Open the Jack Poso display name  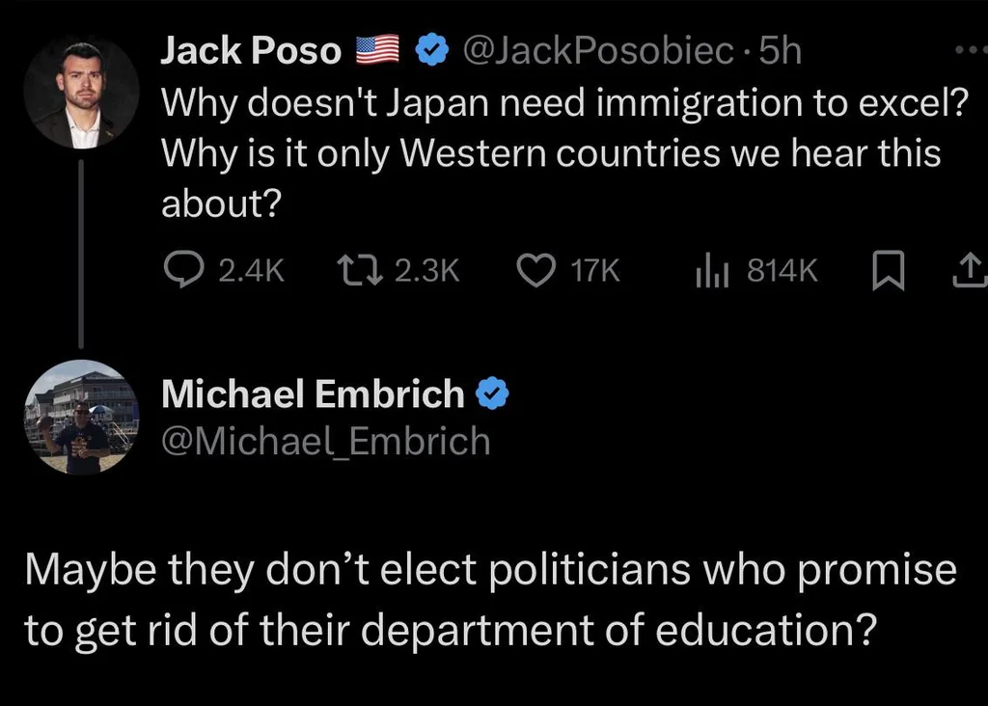pyautogui.click(x=251, y=50)
